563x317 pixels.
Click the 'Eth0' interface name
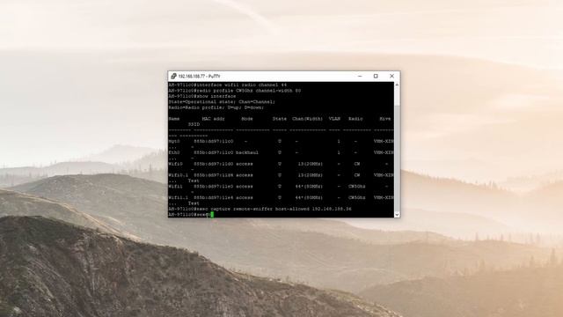click(x=174, y=152)
